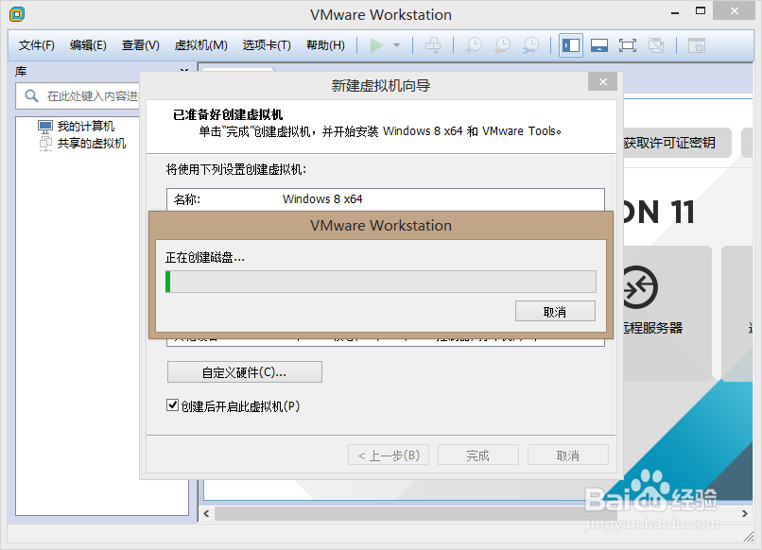Toggle the 创建后开启此虚拟机(P) checkbox
Image resolution: width=762 pixels, height=550 pixels.
172,405
